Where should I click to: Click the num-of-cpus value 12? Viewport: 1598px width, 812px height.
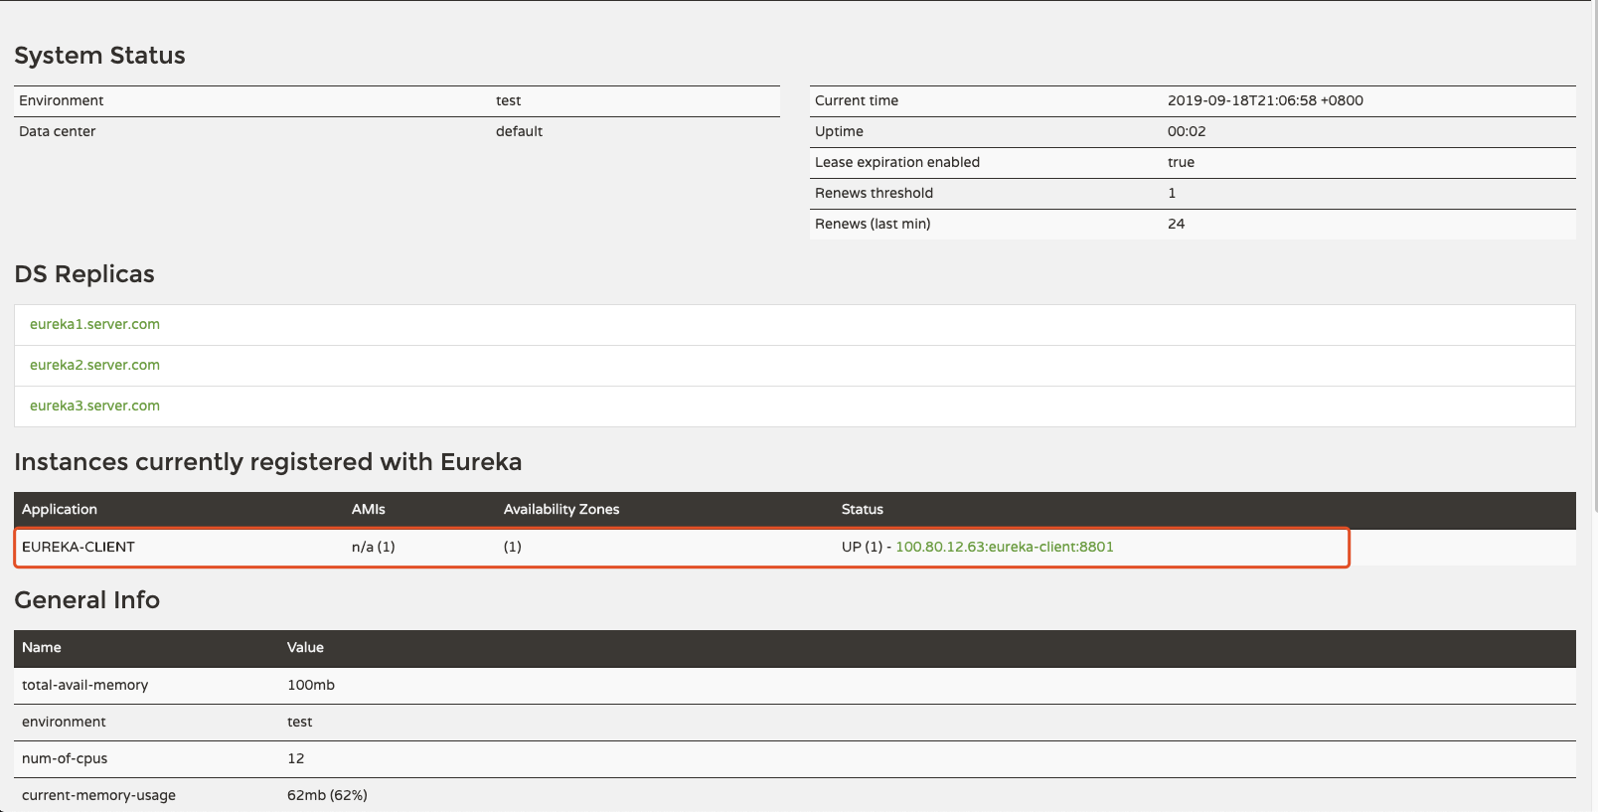[296, 758]
